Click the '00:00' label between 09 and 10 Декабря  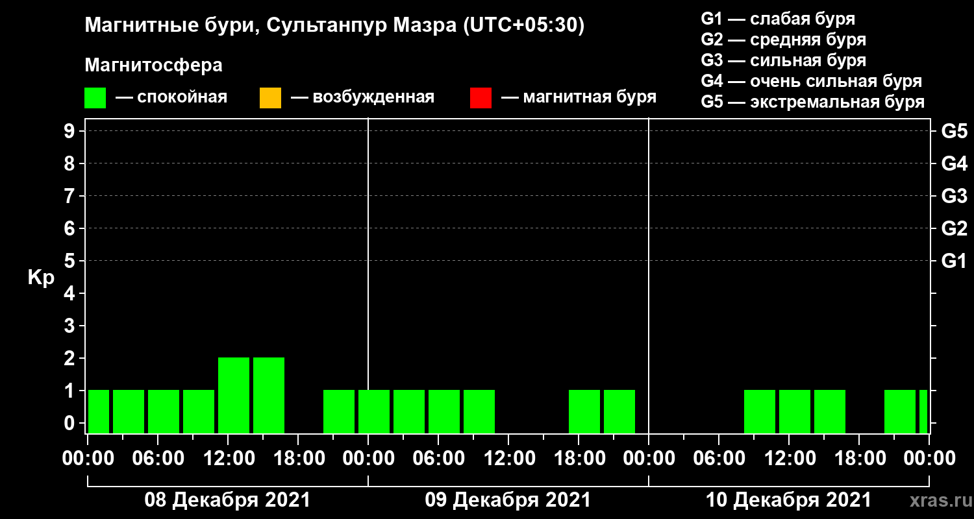tap(649, 458)
